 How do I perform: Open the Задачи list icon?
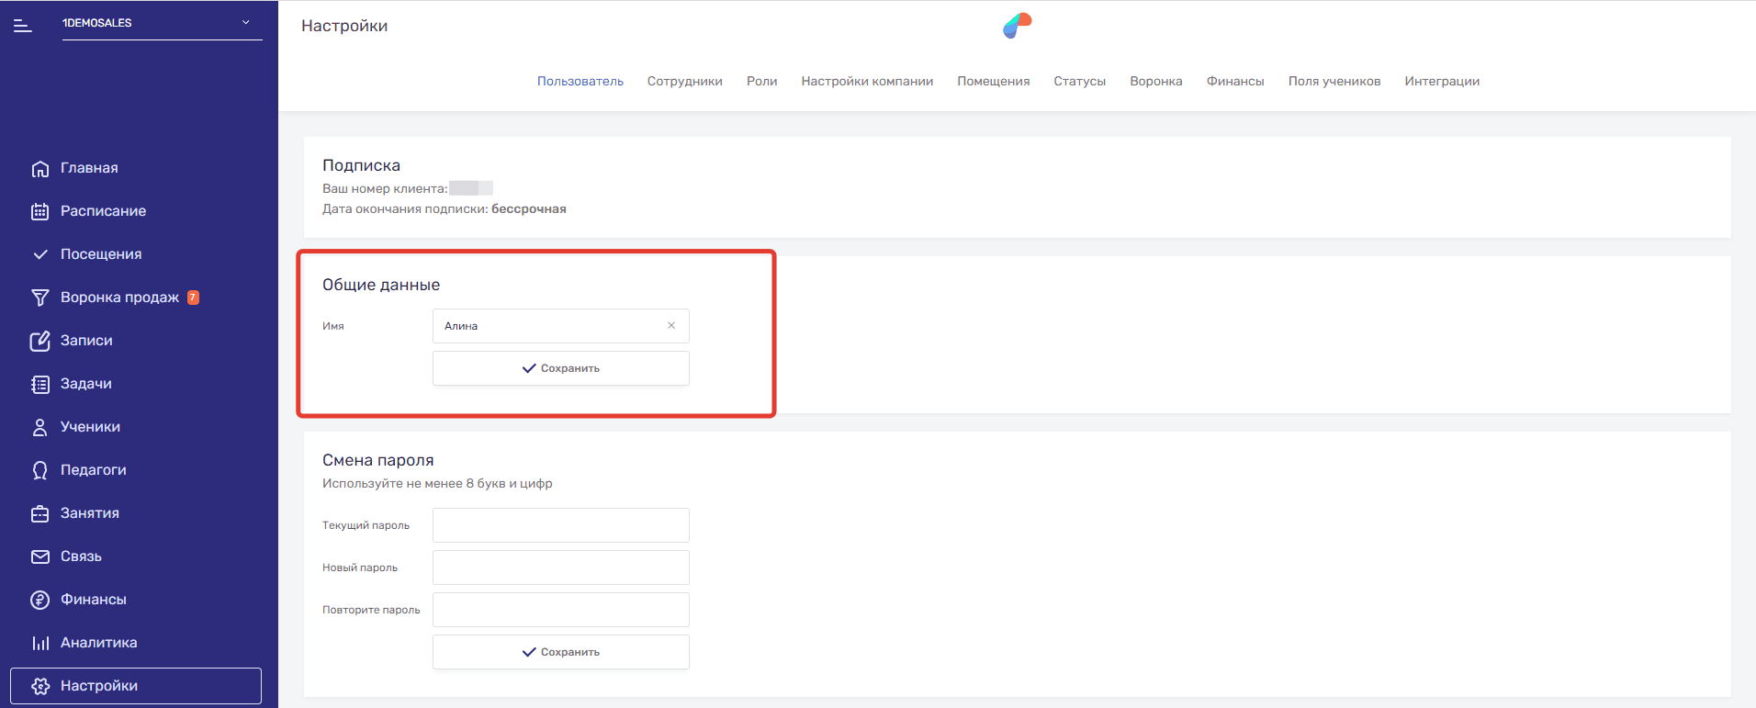(39, 384)
